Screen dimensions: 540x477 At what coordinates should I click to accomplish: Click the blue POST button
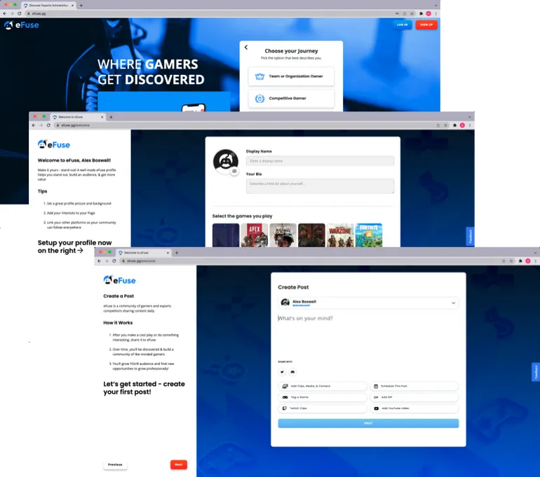[368, 423]
